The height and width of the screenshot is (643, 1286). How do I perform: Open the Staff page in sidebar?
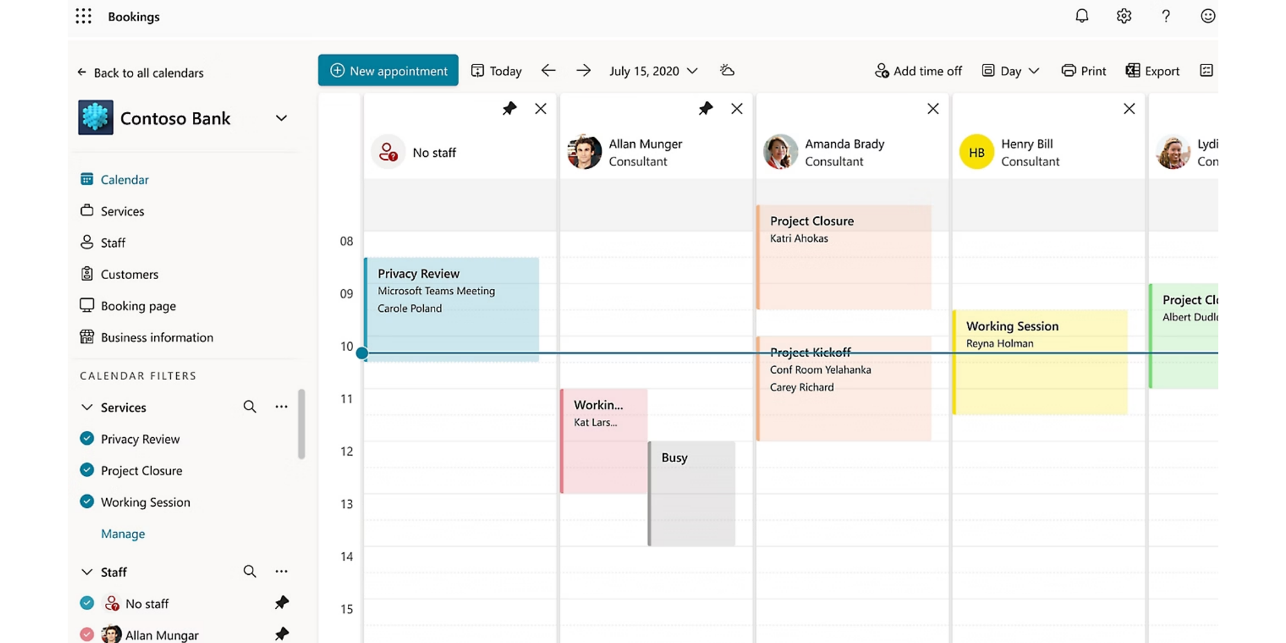point(103,242)
